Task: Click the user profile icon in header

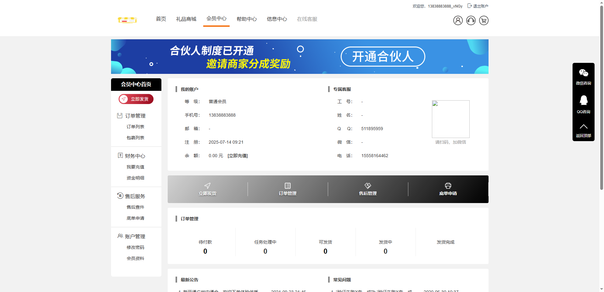Action: click(458, 20)
